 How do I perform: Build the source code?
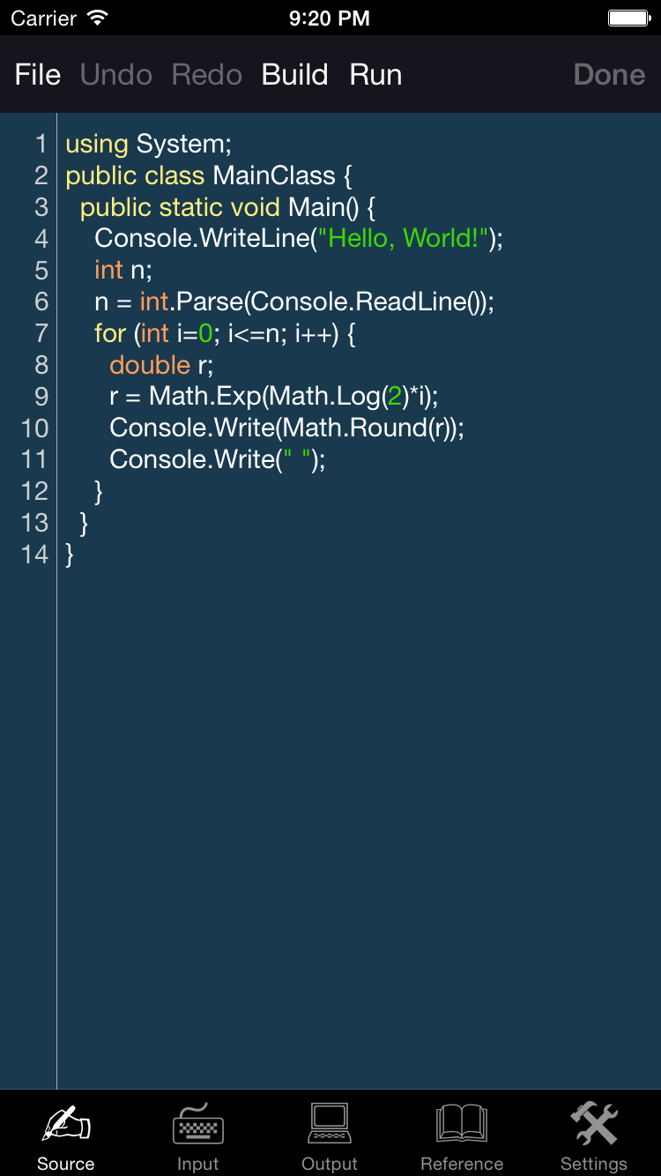294,75
